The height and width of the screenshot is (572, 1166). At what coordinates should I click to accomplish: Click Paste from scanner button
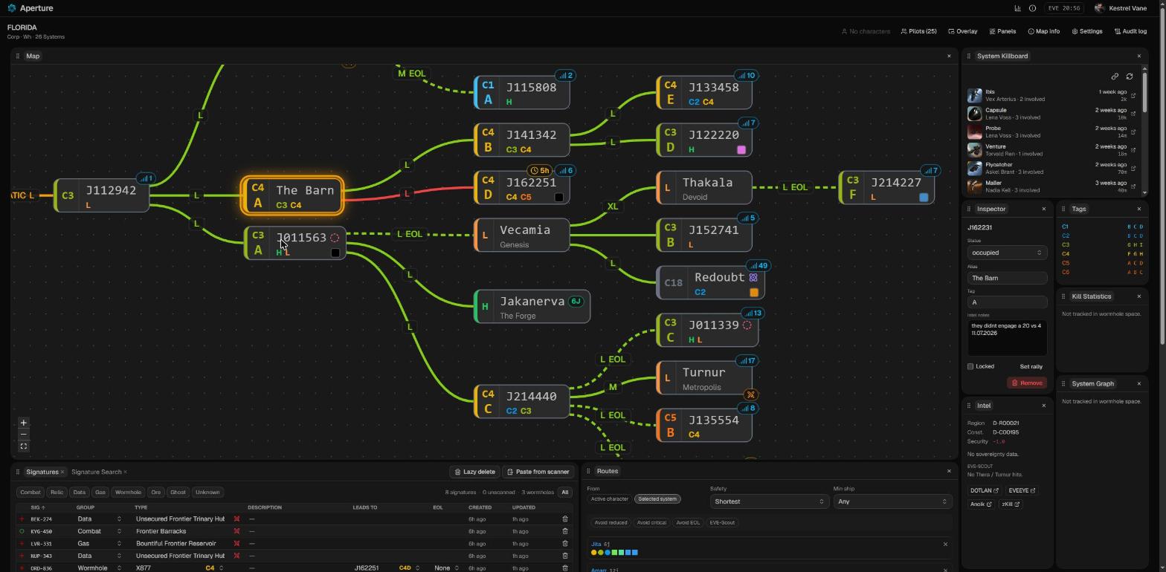[538, 472]
